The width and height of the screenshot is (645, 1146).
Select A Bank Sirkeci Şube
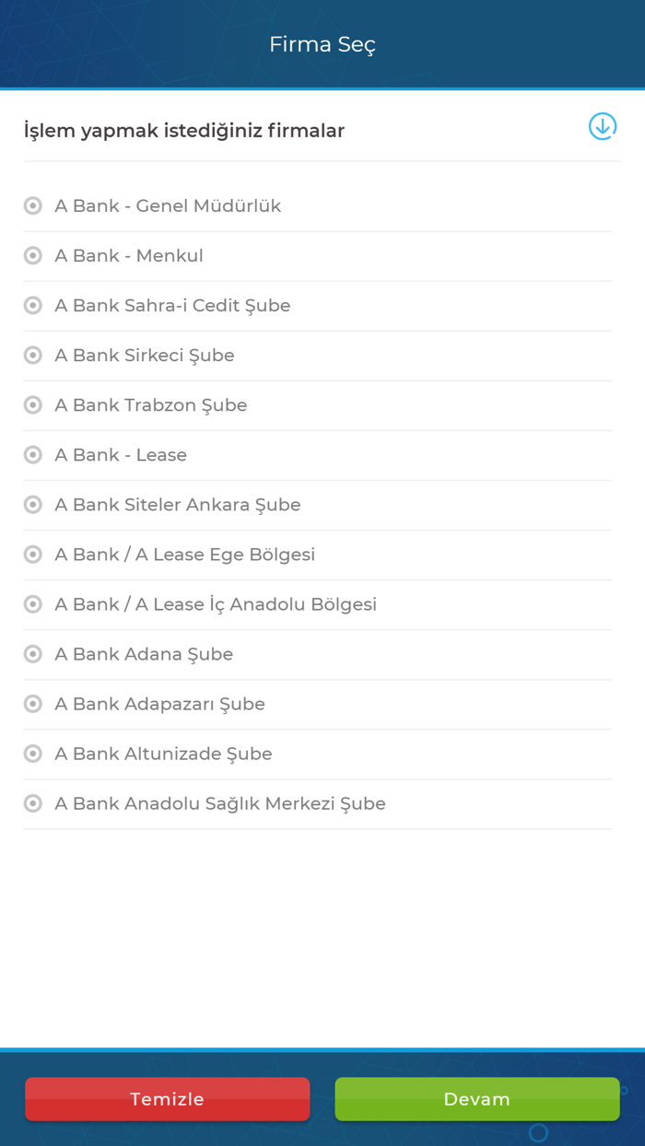pos(32,355)
